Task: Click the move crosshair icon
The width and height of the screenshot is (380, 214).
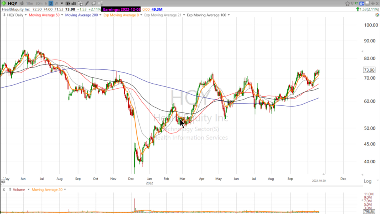Action: [x=373, y=4]
